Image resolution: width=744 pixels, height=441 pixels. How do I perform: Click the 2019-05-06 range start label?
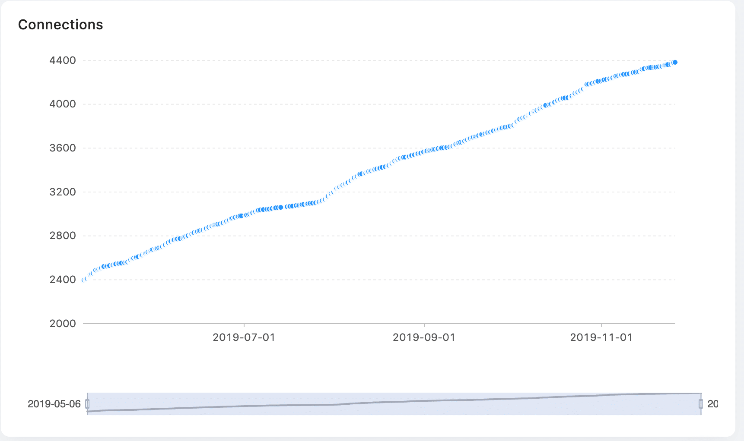tap(54, 404)
